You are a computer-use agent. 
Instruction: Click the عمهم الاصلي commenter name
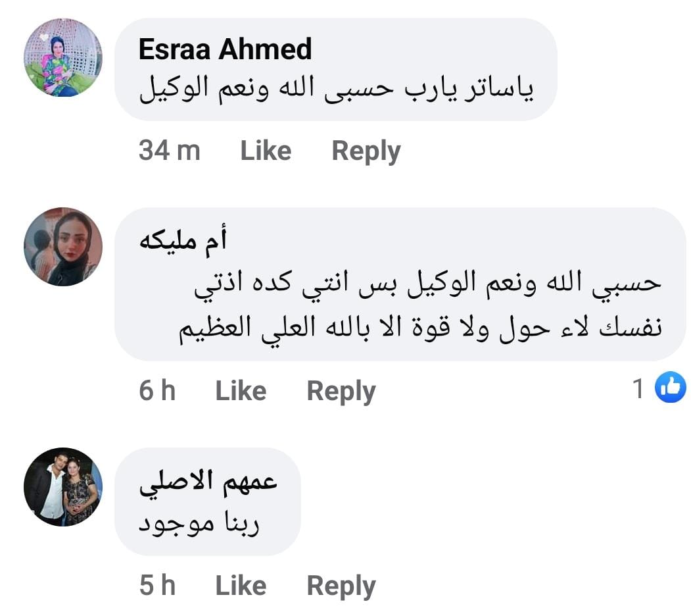click(208, 481)
